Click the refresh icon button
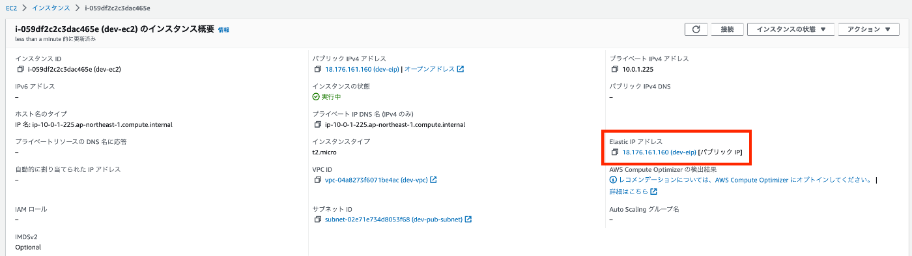 [696, 29]
